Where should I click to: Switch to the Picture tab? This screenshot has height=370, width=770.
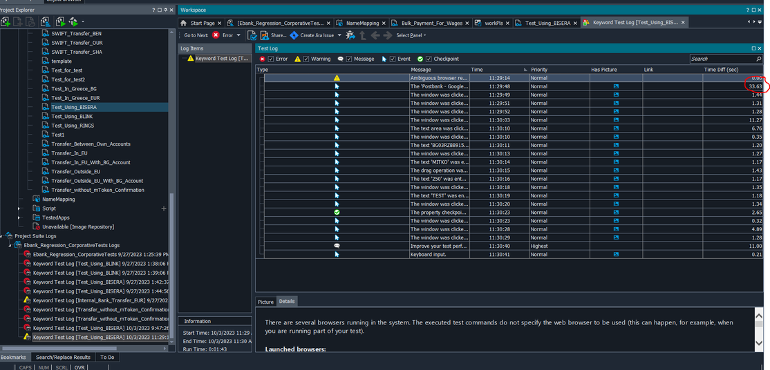265,302
